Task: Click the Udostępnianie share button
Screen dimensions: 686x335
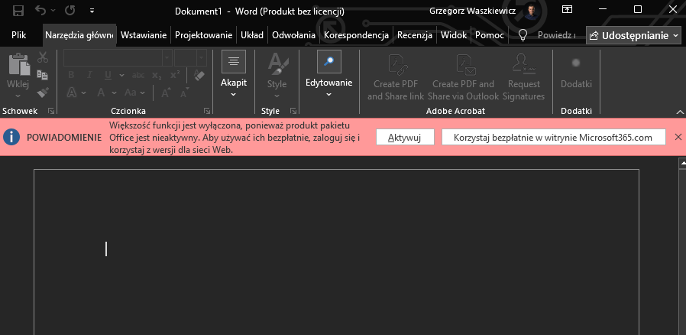Action: click(x=633, y=35)
